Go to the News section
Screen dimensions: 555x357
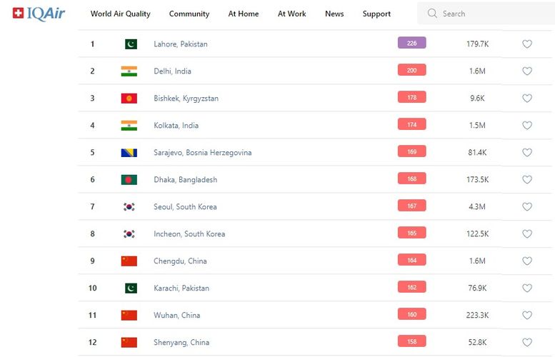(334, 14)
